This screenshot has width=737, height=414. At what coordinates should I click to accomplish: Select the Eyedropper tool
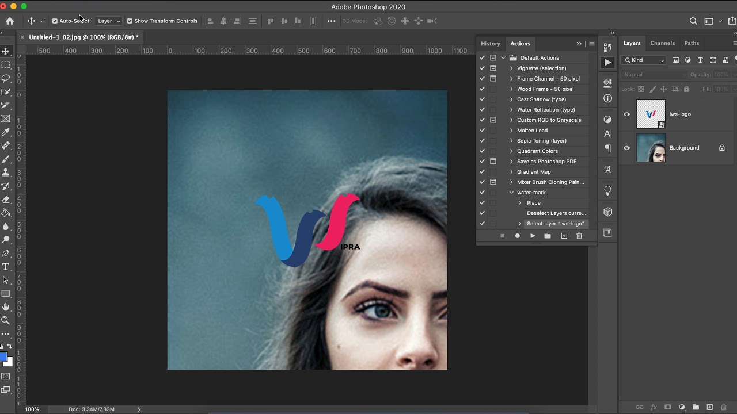tap(6, 132)
